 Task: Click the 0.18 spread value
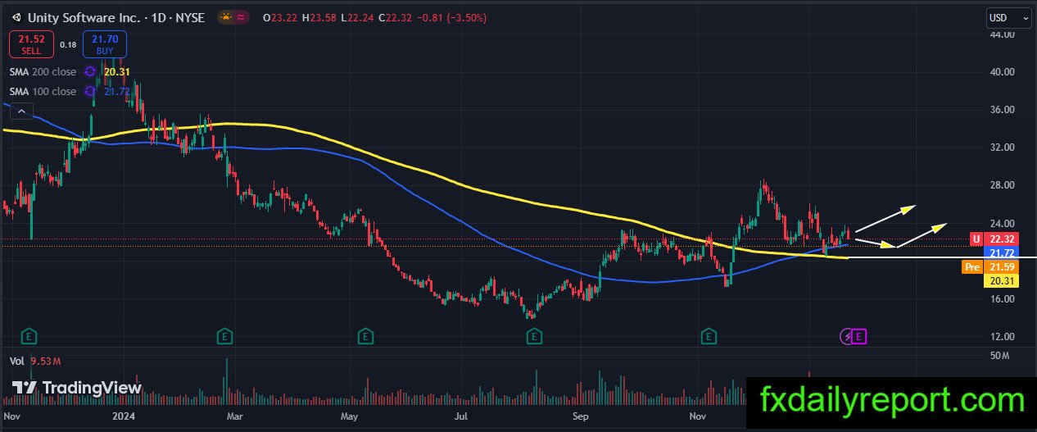tap(68, 45)
